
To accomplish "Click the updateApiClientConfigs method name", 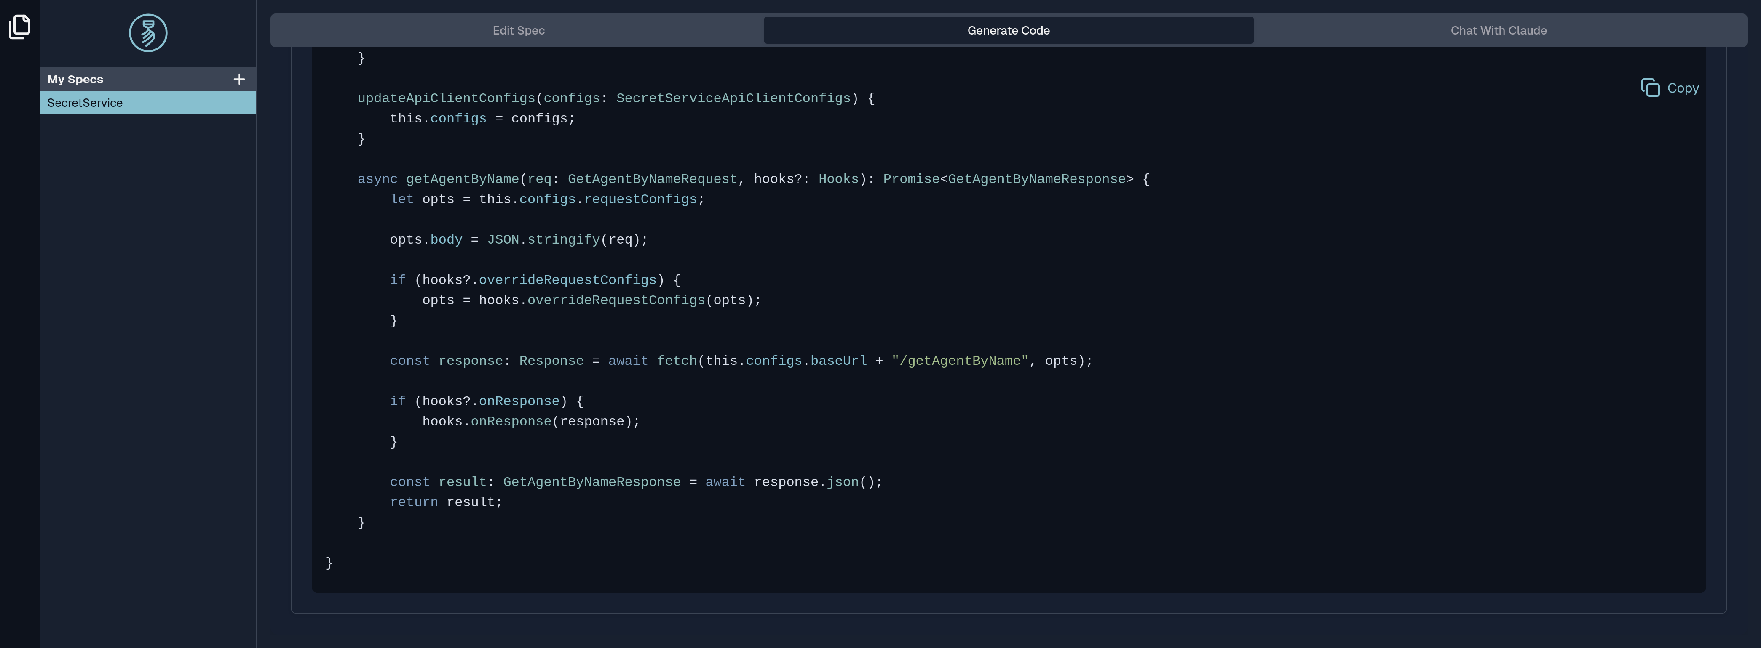I will pos(446,98).
